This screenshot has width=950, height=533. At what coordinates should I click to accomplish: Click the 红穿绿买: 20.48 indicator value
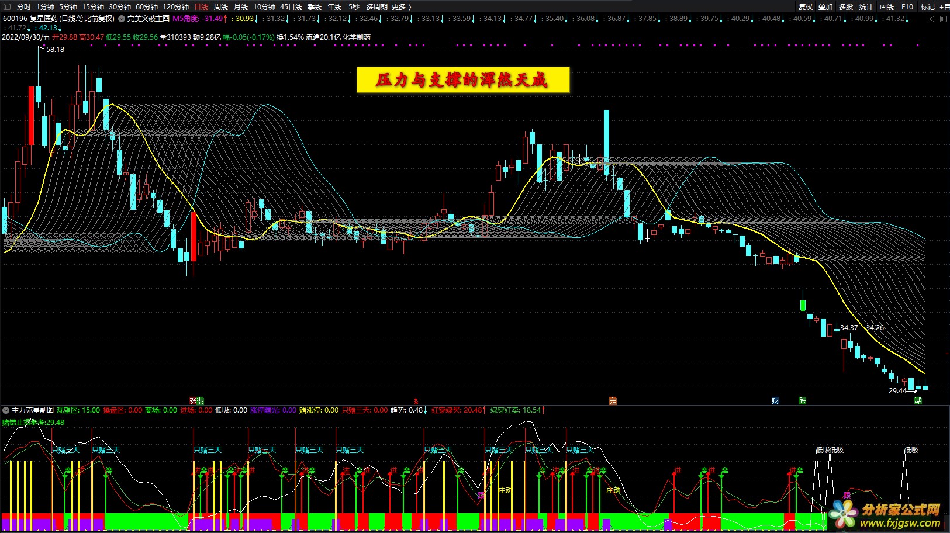coord(459,410)
